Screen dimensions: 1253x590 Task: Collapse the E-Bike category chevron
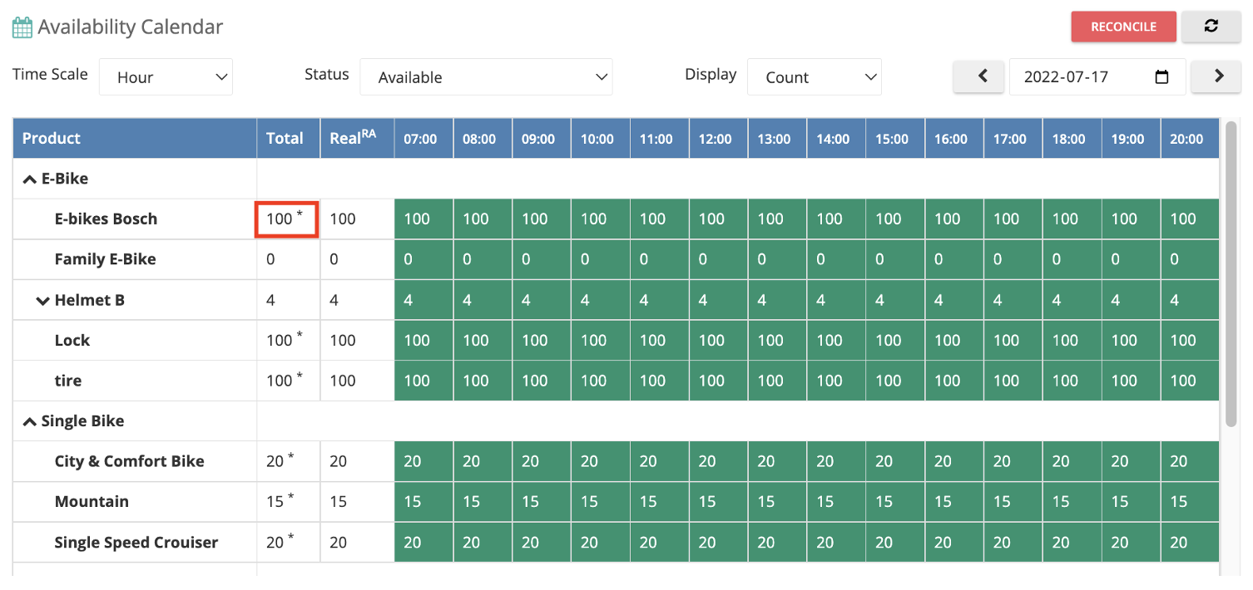29,179
